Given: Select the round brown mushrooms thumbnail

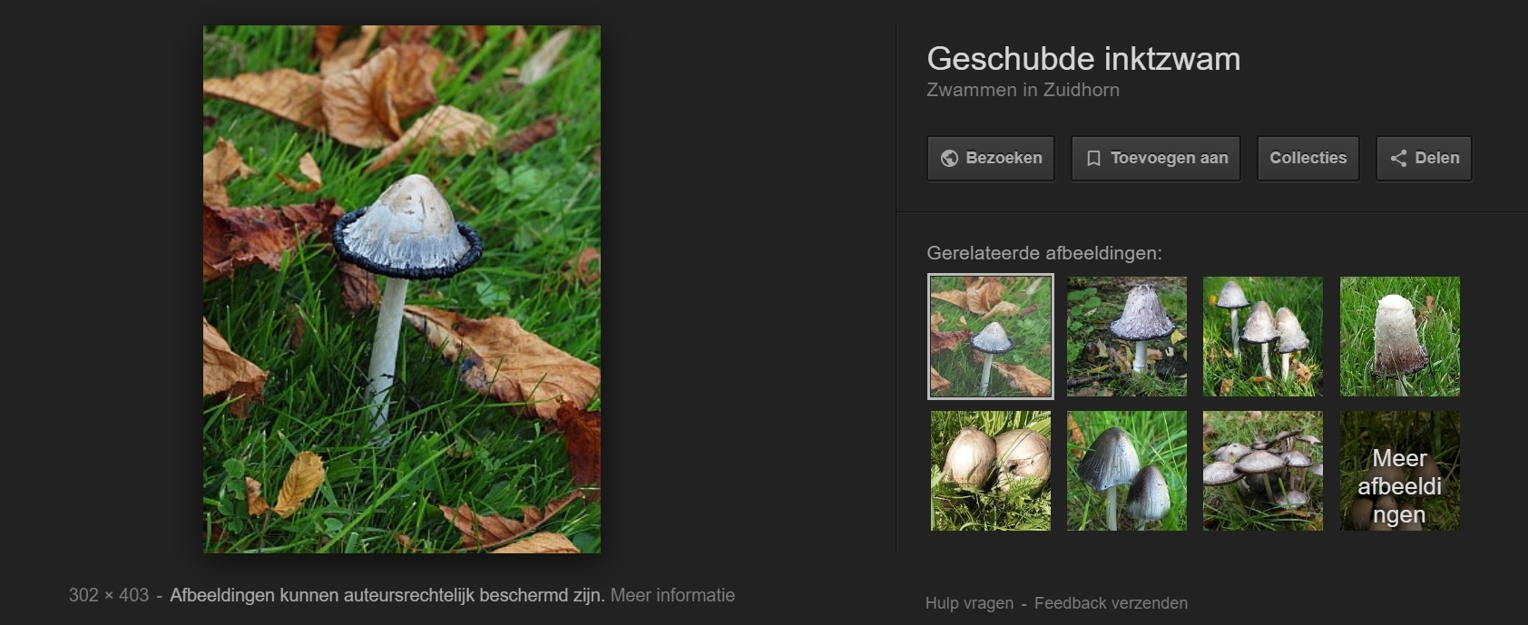Looking at the screenshot, I should 991,471.
